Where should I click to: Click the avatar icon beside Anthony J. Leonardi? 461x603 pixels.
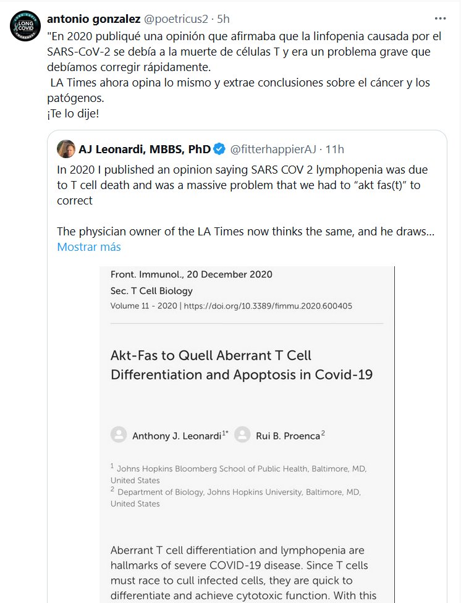point(118,435)
